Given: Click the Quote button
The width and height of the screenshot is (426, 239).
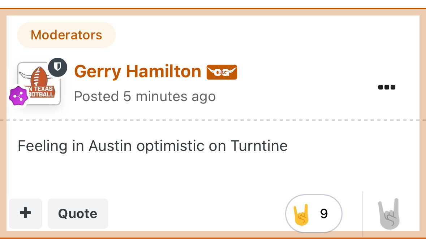Looking at the screenshot, I should [x=78, y=213].
